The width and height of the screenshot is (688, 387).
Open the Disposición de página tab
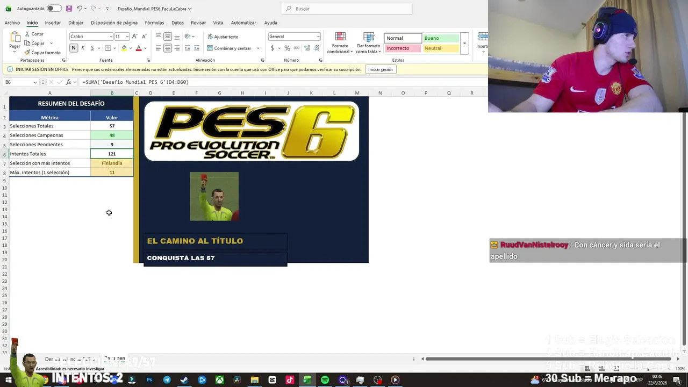pyautogui.click(x=114, y=23)
